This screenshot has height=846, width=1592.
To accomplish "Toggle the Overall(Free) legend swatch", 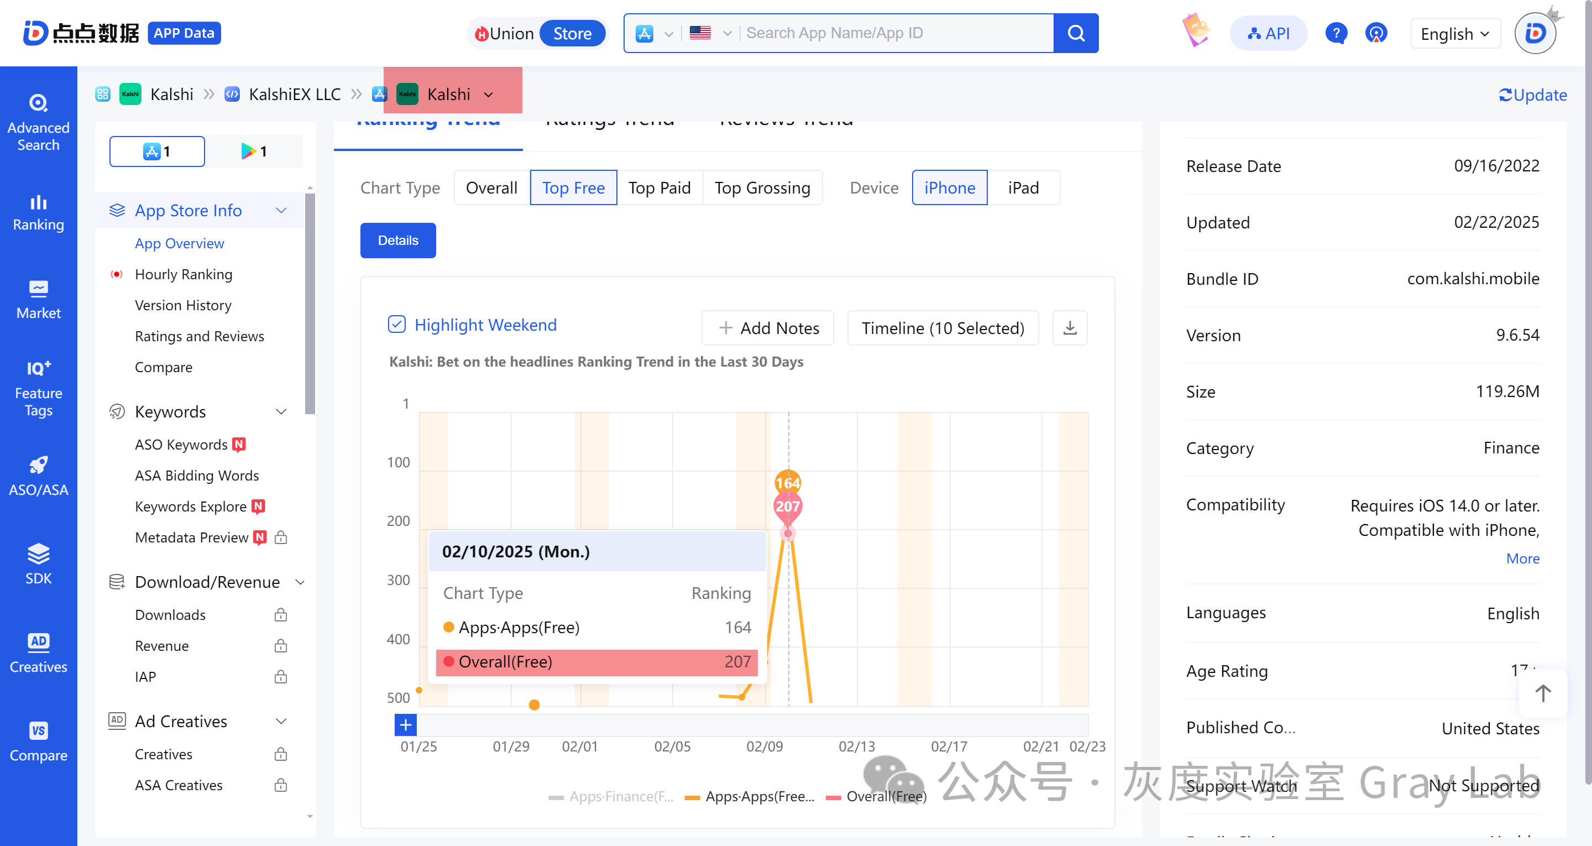I will click(x=833, y=797).
